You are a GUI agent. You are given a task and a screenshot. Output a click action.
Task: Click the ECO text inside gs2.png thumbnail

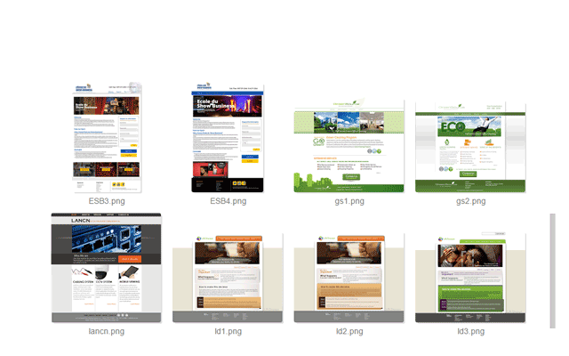click(x=448, y=127)
